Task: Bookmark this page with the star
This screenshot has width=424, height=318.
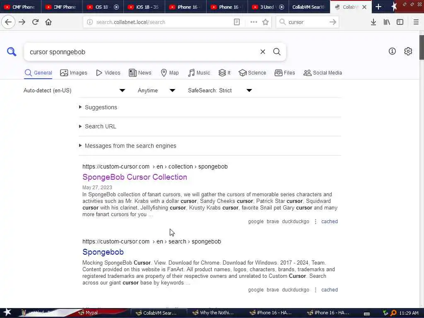Action: [x=265, y=22]
